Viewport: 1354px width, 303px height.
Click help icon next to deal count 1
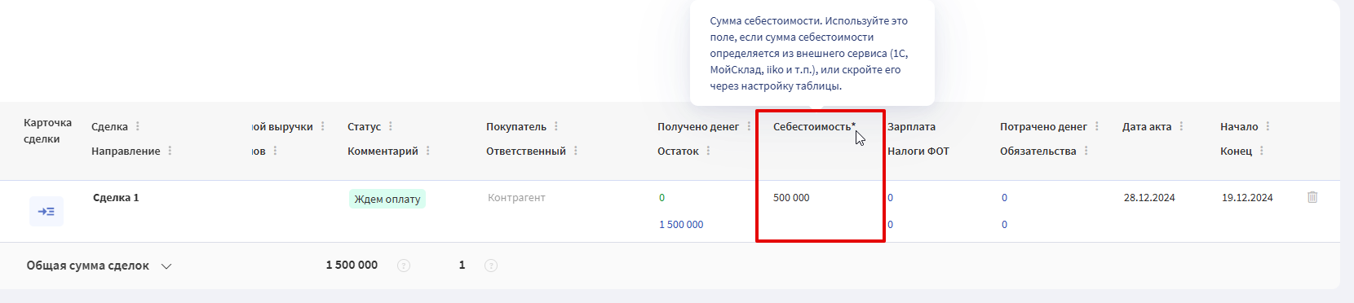491,266
